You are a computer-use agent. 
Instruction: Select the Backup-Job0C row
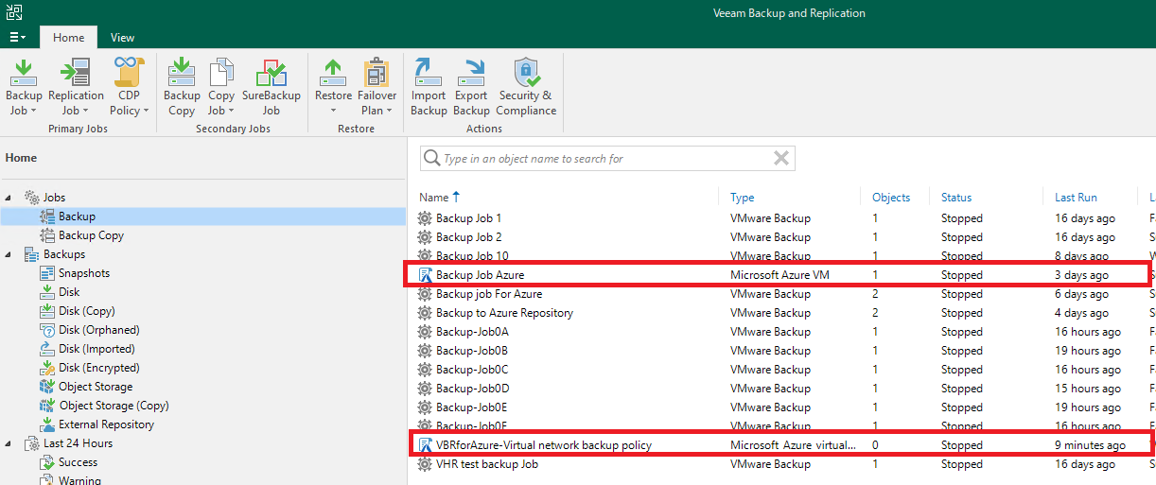[779, 370]
